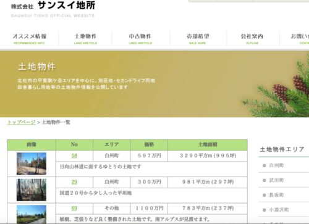Select 長坂町 in area sidebar
Viewport: 309px width, 224px height.
tap(276, 195)
